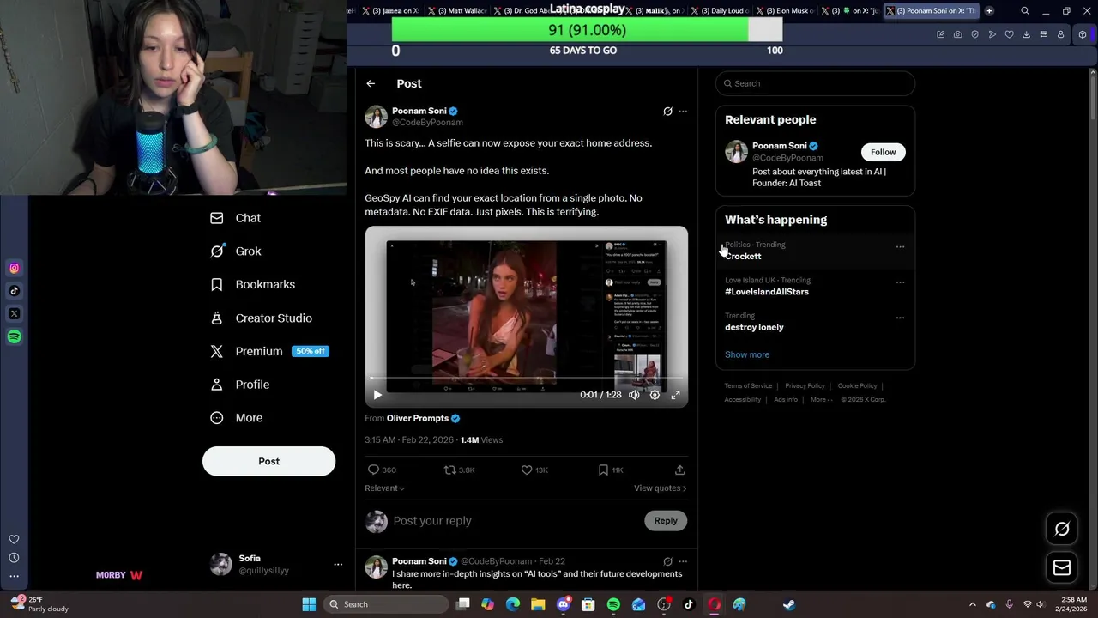Open Bookmarks in the sidebar

253,284
